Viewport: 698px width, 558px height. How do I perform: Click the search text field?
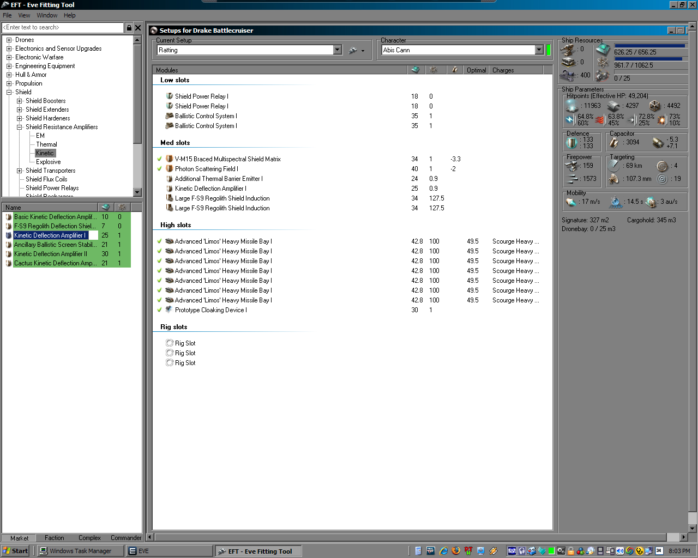click(x=63, y=27)
